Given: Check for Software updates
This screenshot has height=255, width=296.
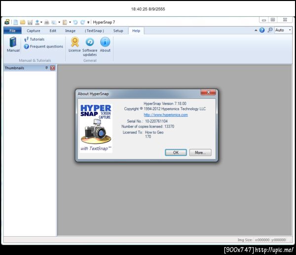Looking at the screenshot, I should pyautogui.click(x=90, y=46).
